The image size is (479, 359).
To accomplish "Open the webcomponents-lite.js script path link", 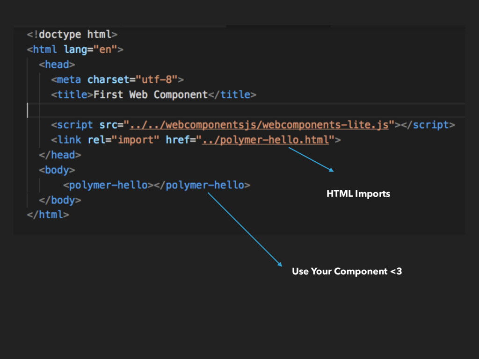I will pyautogui.click(x=259, y=125).
